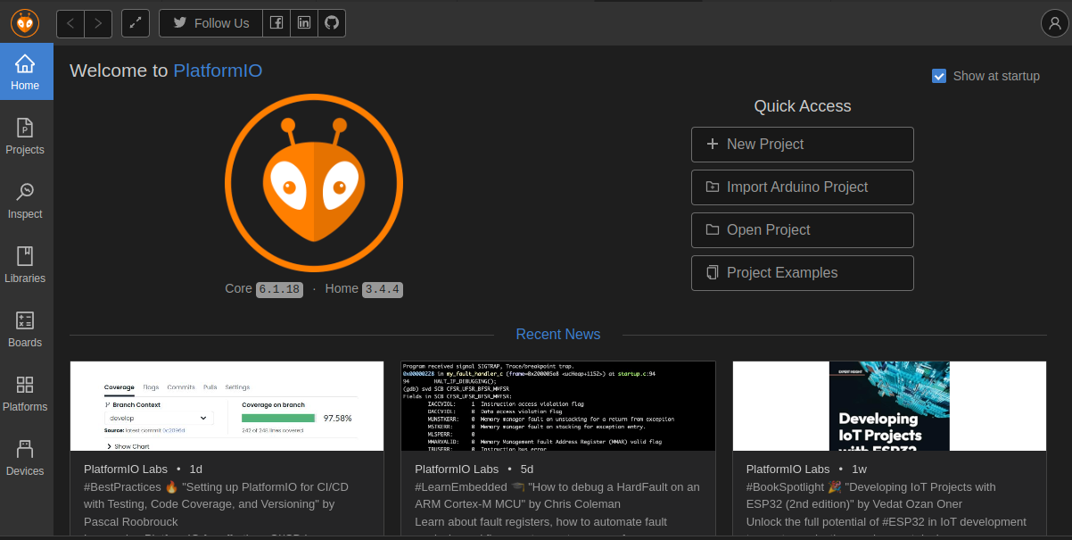Screen dimensions: 1072x540
Task: Click Core version 6.1.18 badge
Action: pyautogui.click(x=279, y=289)
